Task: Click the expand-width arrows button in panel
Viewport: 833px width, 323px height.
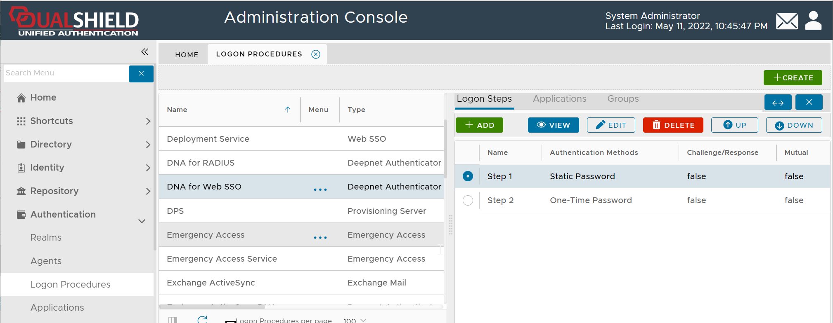Action: click(x=778, y=103)
